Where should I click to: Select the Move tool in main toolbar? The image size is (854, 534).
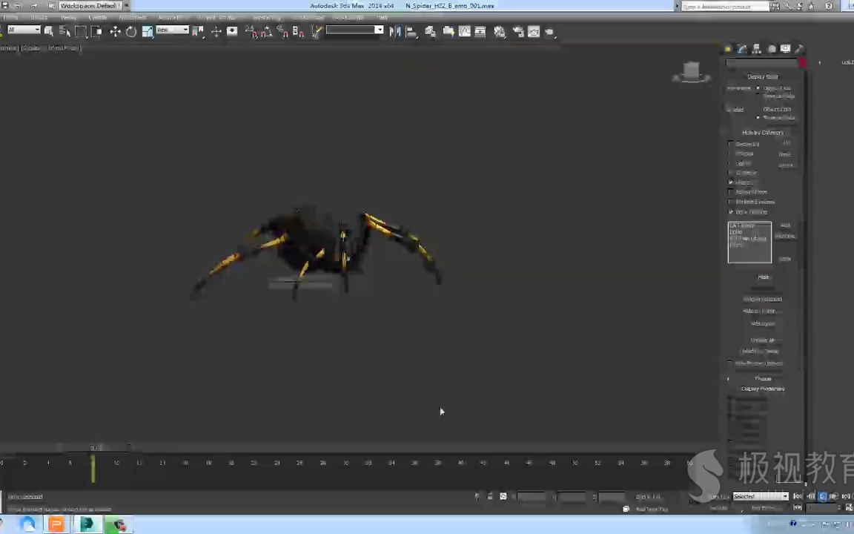tap(115, 31)
